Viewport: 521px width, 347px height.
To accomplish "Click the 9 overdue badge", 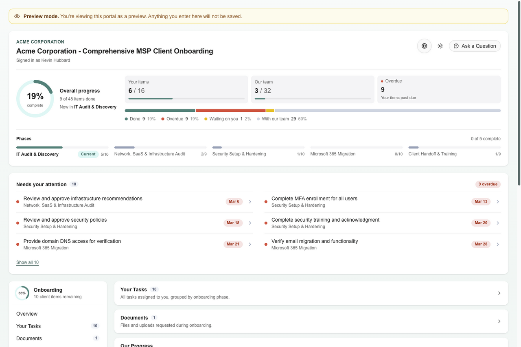I will pos(488,184).
